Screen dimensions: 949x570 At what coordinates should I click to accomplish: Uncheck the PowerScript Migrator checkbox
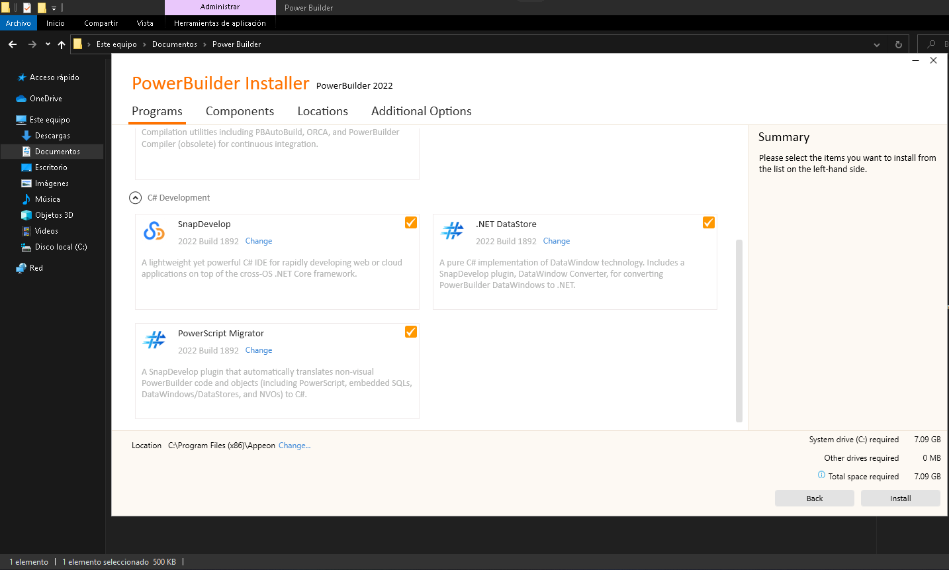tap(411, 332)
